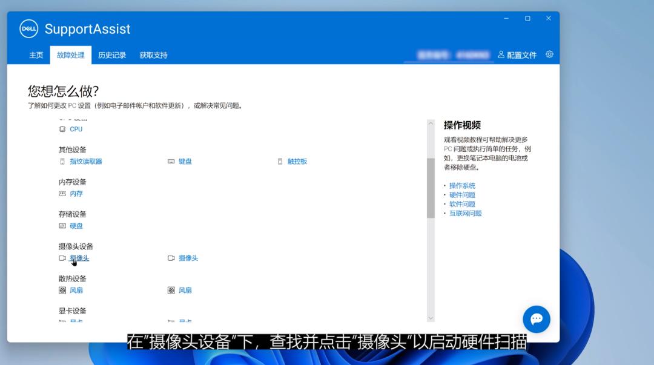Open the settings gear icon
This screenshot has height=365, width=654.
point(549,54)
